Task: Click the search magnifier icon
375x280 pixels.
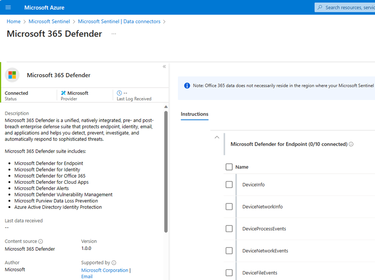Action: click(x=320, y=7)
